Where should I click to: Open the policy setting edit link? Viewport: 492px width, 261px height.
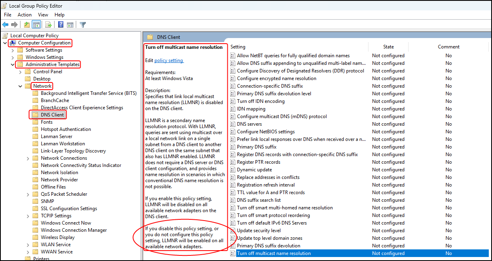tap(168, 60)
